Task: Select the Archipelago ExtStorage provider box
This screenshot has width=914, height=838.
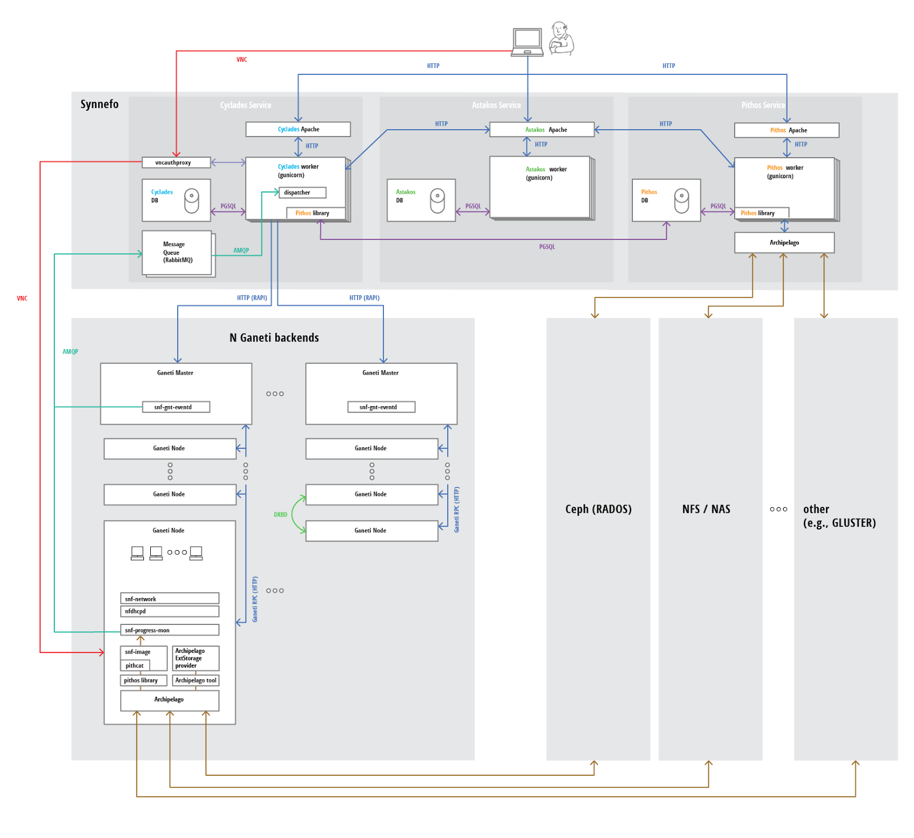Action: coord(195,658)
